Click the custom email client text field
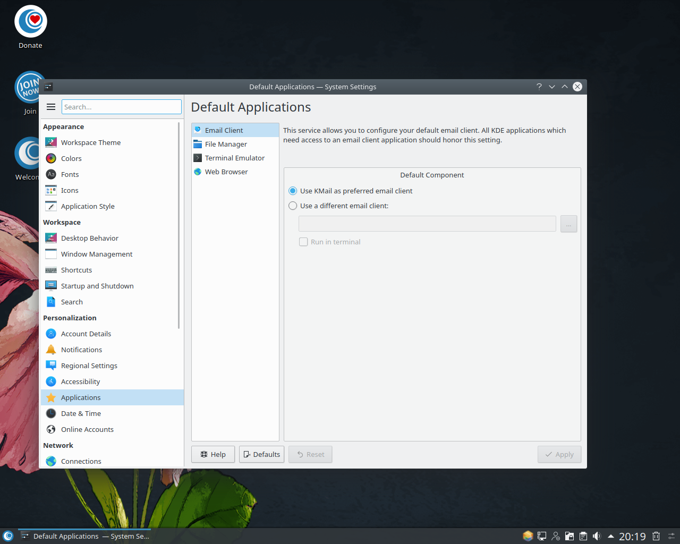This screenshot has width=680, height=544. [427, 224]
